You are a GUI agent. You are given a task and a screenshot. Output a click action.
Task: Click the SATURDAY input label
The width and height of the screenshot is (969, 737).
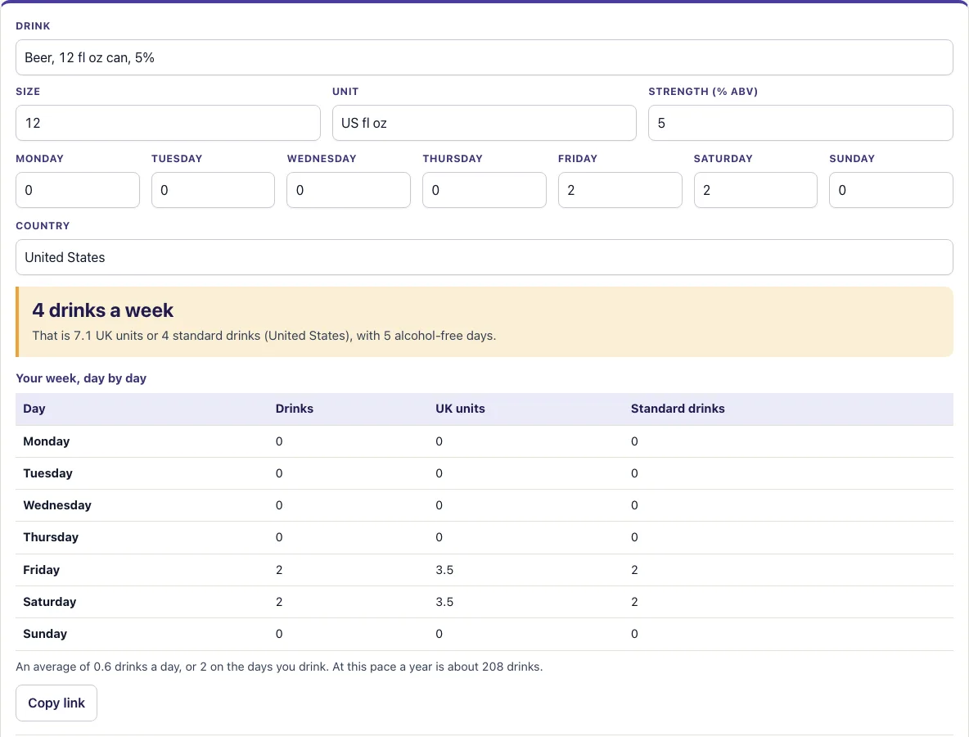click(x=723, y=158)
